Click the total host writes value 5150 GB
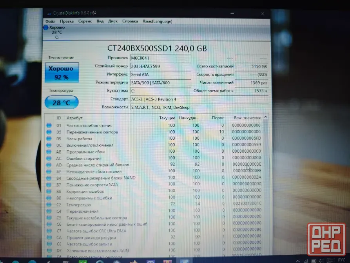Image resolution: width=350 pixels, height=263 pixels. tap(251, 66)
